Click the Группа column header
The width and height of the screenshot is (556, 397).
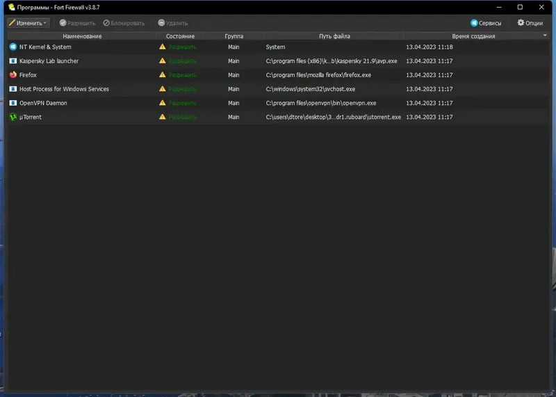234,36
